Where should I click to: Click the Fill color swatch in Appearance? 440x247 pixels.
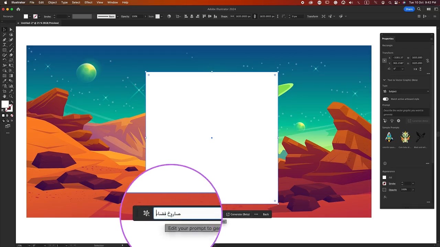(x=384, y=177)
